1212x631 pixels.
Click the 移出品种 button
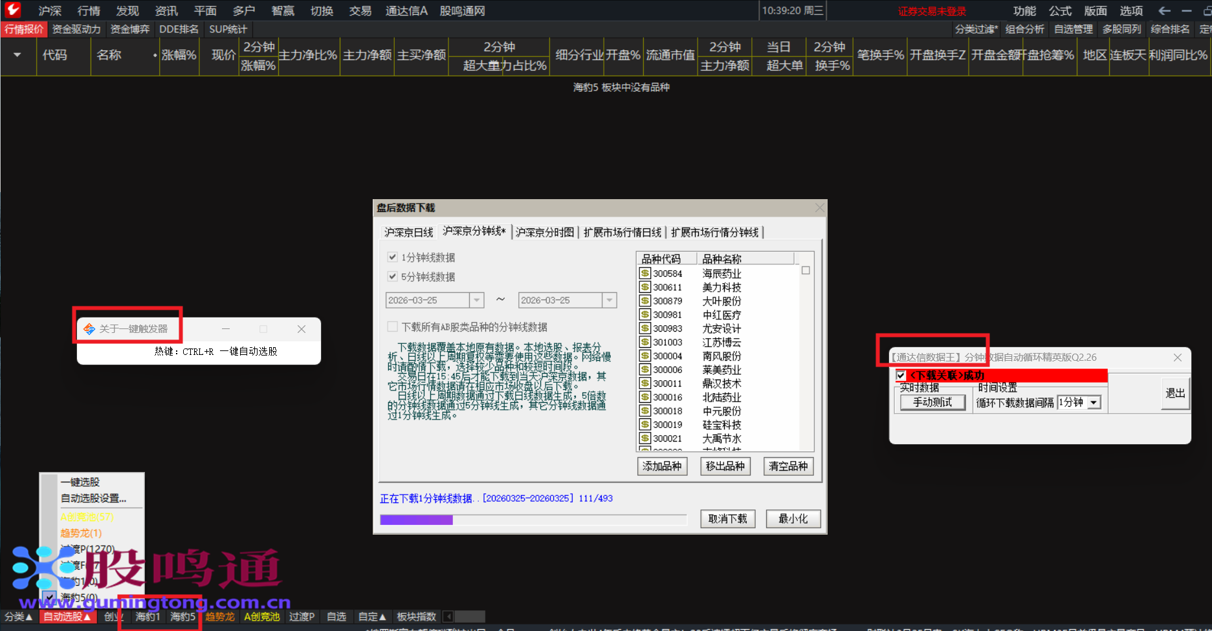point(725,466)
